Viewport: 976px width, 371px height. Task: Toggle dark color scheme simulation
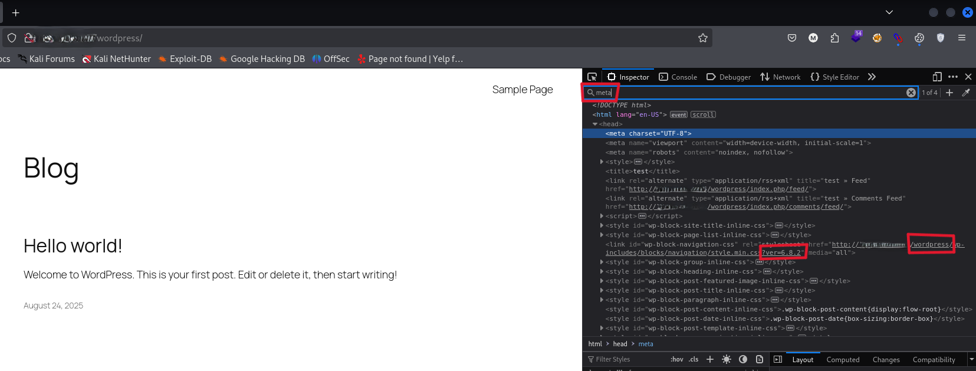[743, 359]
